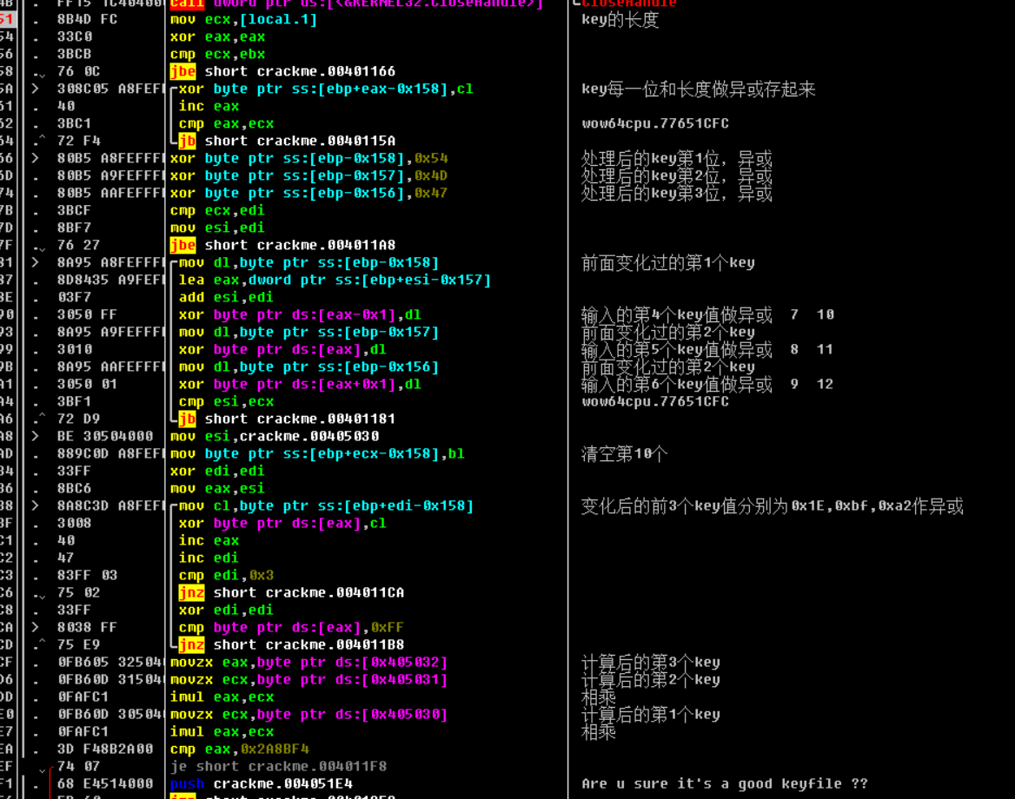The image size is (1015, 799).
Task: Select the 'cmp eax,0x2A8BF4' instruction
Action: click(x=240, y=749)
